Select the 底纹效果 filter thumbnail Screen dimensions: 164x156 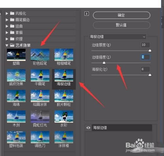(x=16, y=75)
